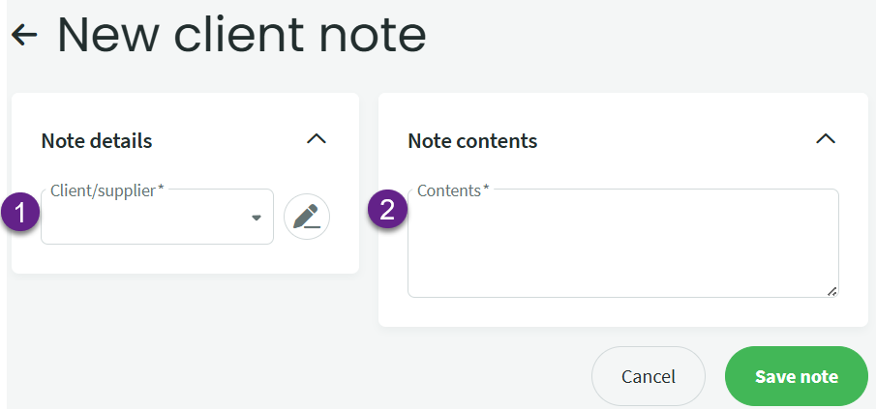Viewport: 876px width, 409px height.
Task: Click inside the Contents text area
Action: tap(623, 244)
